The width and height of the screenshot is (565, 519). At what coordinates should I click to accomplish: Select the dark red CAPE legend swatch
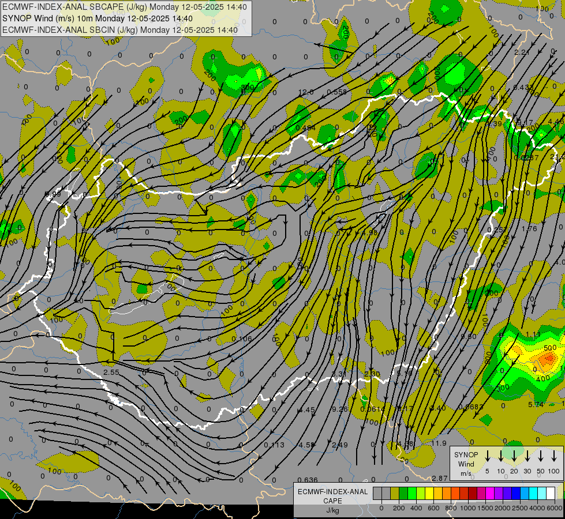pyautogui.click(x=473, y=494)
